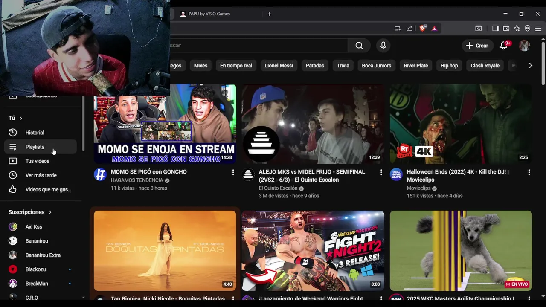Viewport: 546px width, 307px height.
Task: Open Tus videos in the sidebar
Action: 41,161
